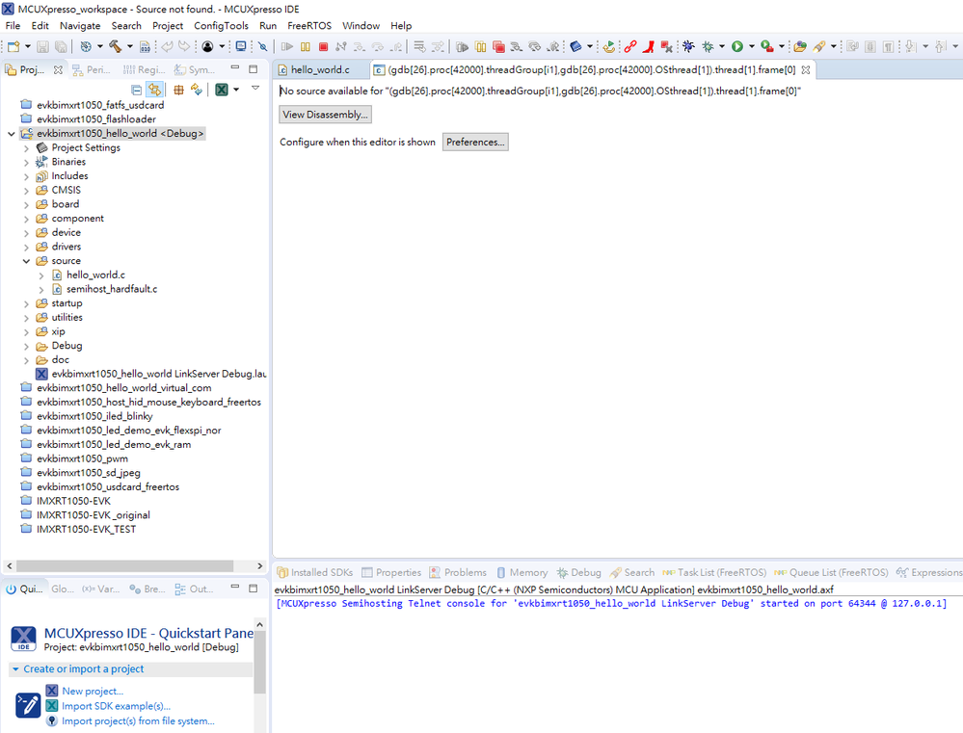Click the Build hammer icon
Viewport: 963px width, 733px height.
point(115,46)
